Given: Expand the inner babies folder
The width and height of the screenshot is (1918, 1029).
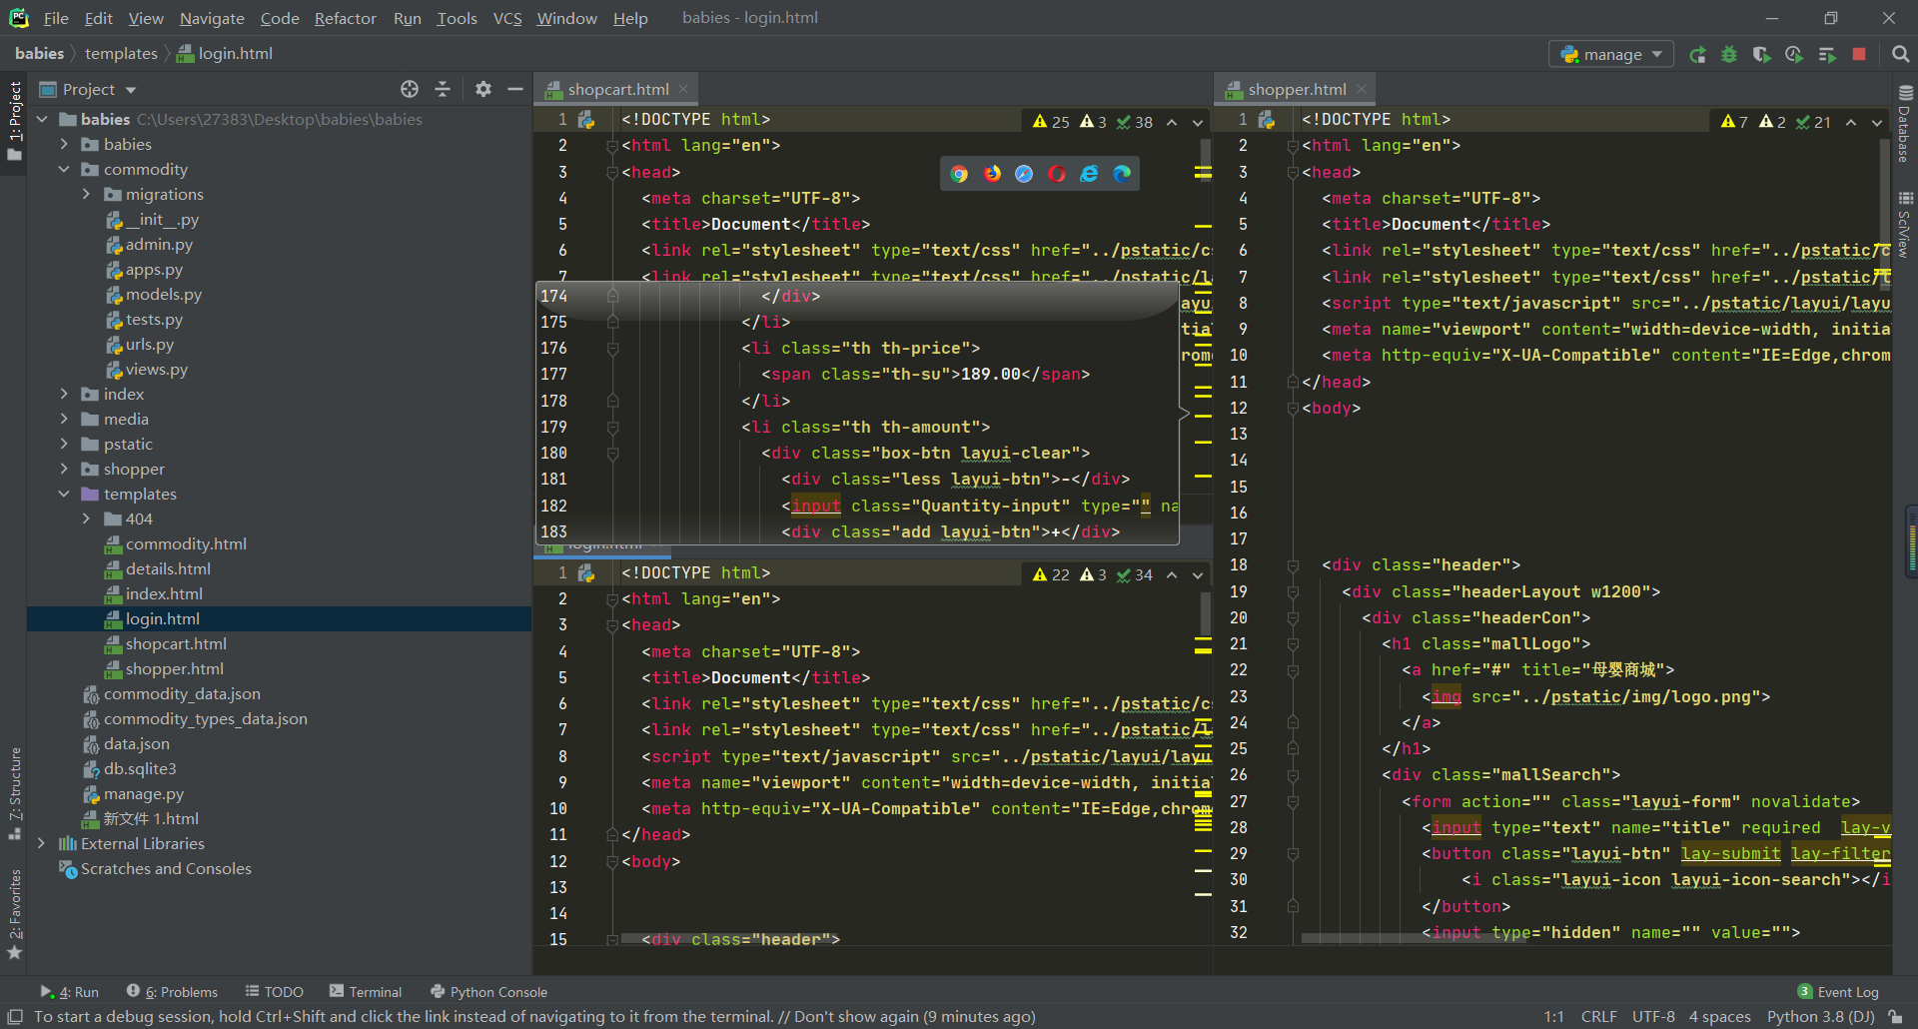Looking at the screenshot, I should pos(65,144).
